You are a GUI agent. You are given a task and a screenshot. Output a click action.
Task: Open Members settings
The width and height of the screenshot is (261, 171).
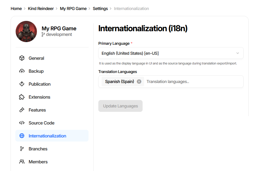point(52,162)
